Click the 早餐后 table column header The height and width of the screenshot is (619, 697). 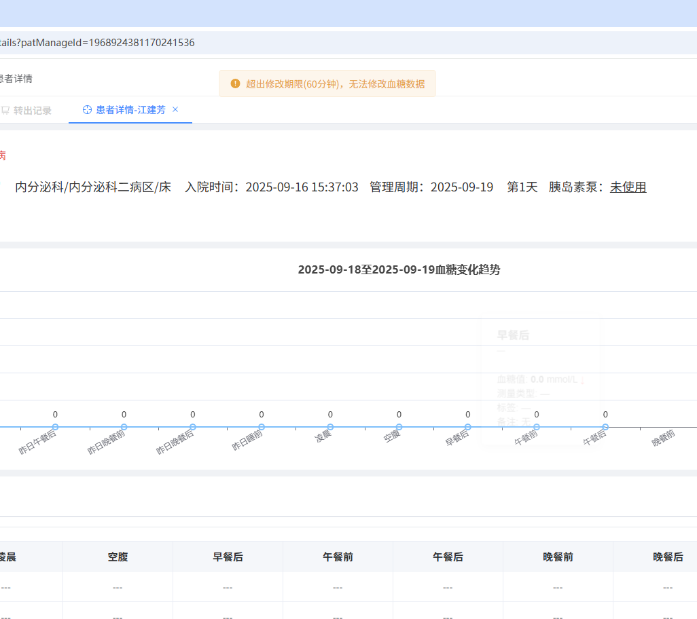click(228, 557)
